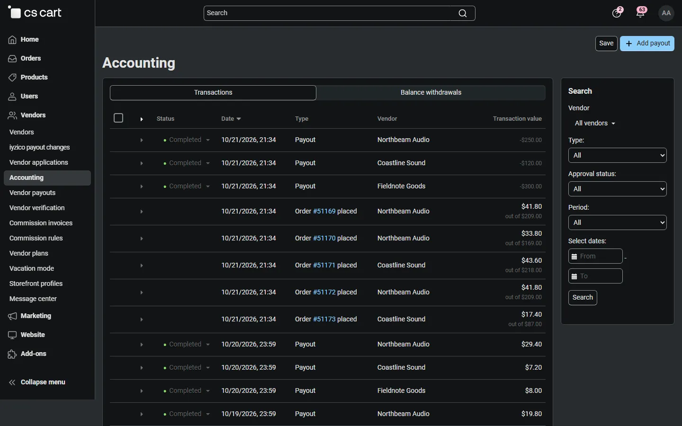Click the Products tag icon
The width and height of the screenshot is (682, 426).
[x=12, y=78]
